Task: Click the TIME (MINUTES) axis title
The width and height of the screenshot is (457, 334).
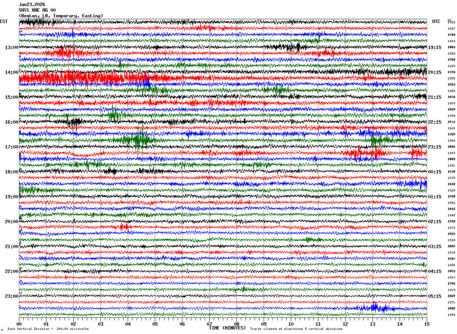Action: coord(227,328)
